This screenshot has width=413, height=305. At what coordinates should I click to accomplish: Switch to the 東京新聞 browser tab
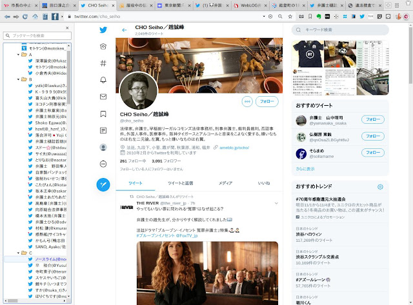[x=174, y=5]
